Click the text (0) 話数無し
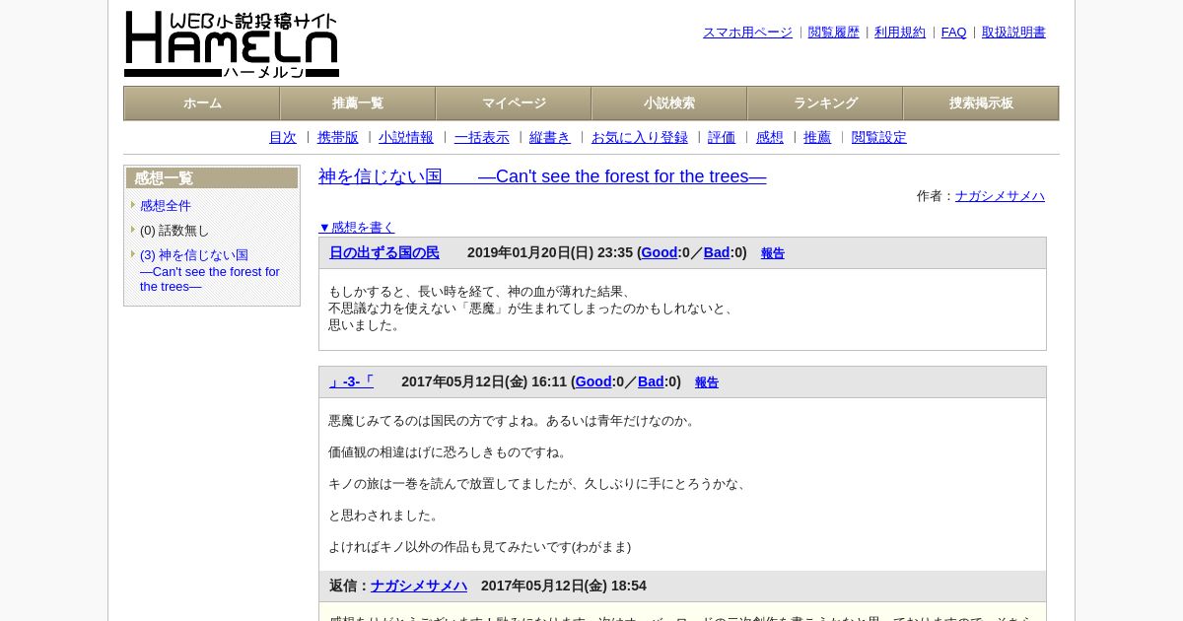The height and width of the screenshot is (621, 1183). click(x=174, y=231)
